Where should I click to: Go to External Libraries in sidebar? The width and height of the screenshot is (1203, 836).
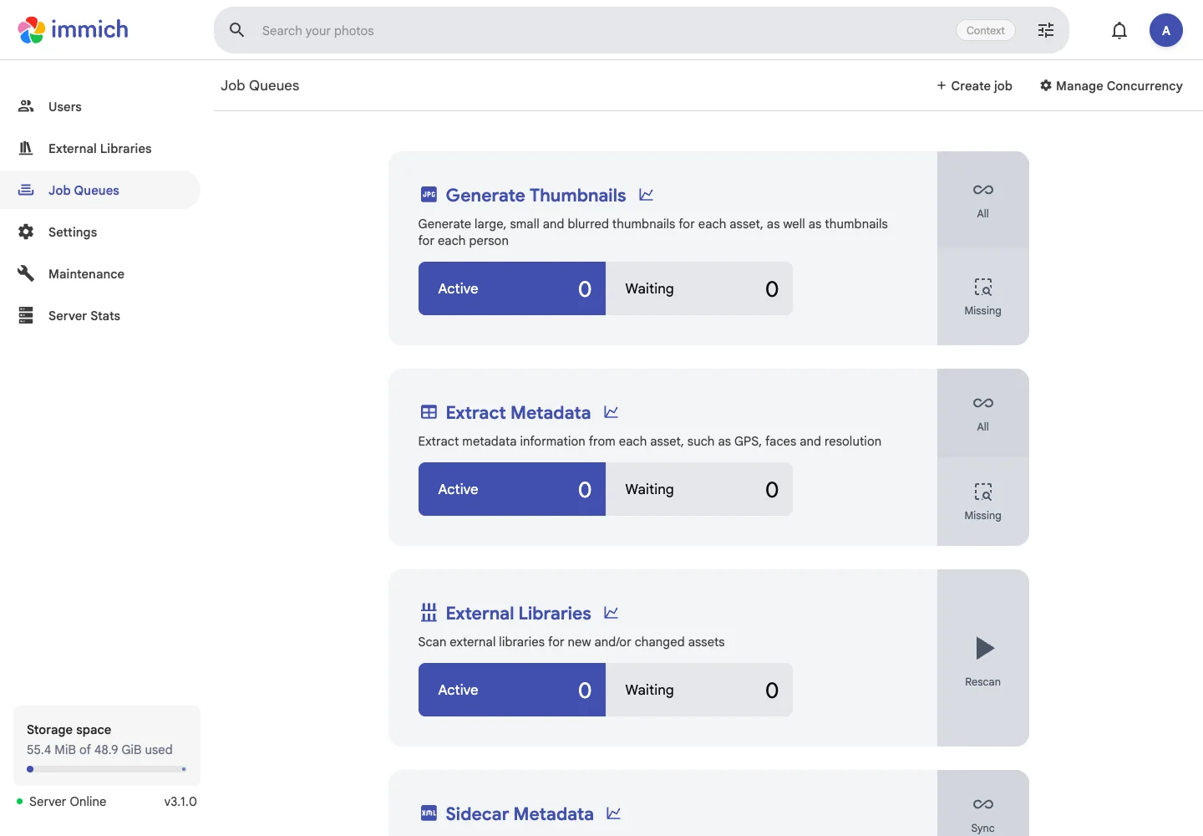(x=100, y=148)
